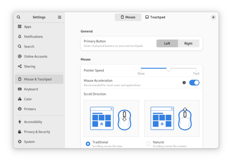Click the Mouse Acceleration info icon
Screen dimensions: 232x163
pos(184,82)
